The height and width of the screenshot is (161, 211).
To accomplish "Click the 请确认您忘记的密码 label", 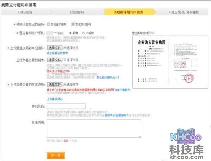I will point(31,25).
